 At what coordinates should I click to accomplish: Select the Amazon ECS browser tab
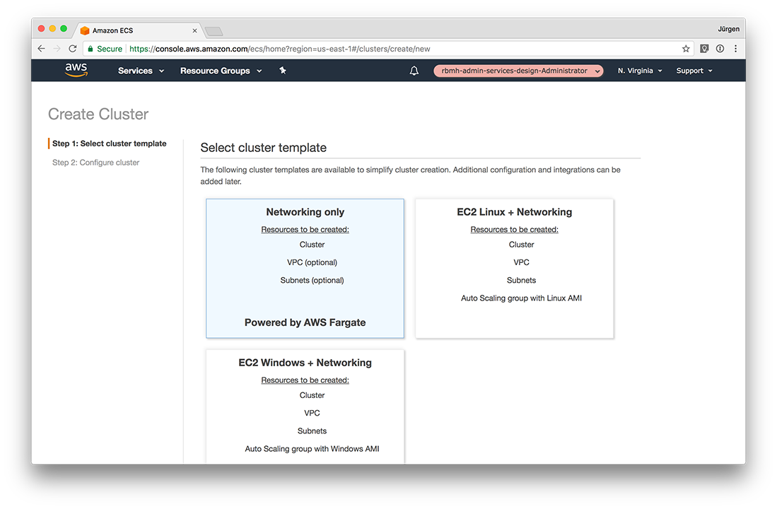139,30
